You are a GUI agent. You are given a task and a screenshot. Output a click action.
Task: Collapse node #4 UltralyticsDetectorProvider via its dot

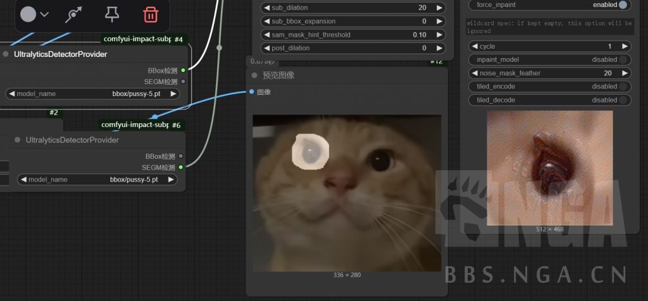click(6, 54)
